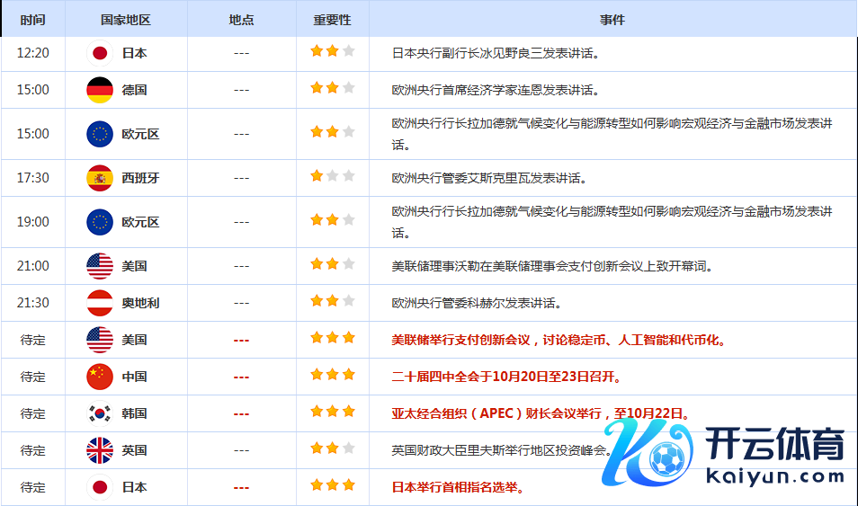The width and height of the screenshot is (858, 506).
Task: Click the Chinese flag icon
Action: coord(100,377)
